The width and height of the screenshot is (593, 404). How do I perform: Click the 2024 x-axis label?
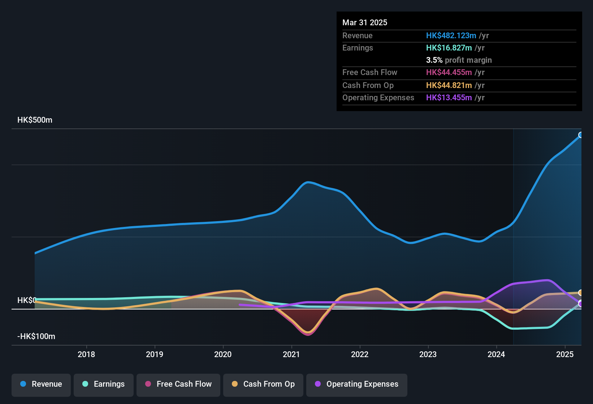(496, 354)
